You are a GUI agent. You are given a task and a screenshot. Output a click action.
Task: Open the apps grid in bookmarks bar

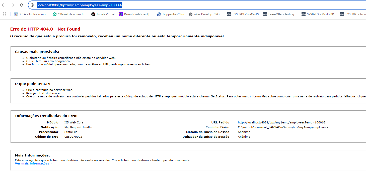[4, 14]
